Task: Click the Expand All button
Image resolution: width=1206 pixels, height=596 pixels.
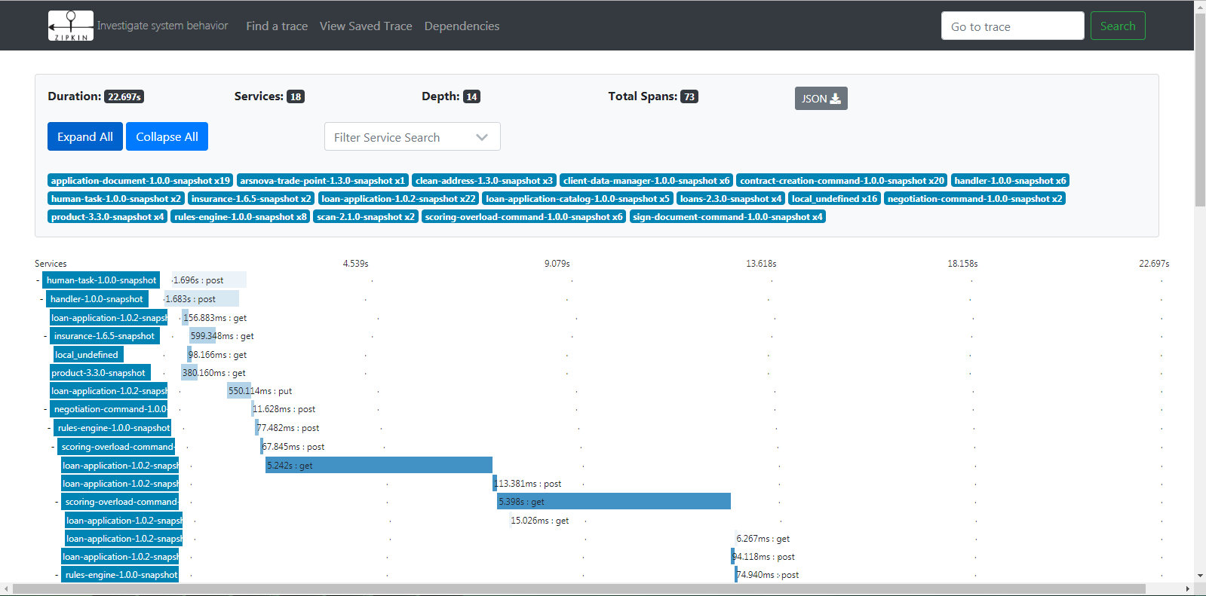Action: [x=85, y=136]
